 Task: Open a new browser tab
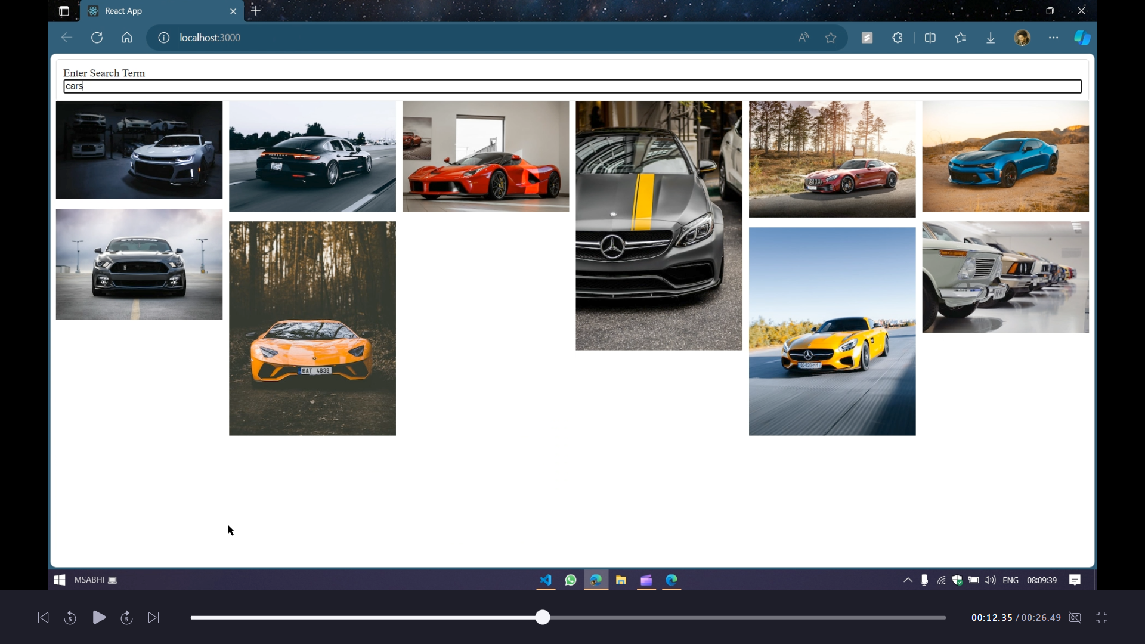256,11
